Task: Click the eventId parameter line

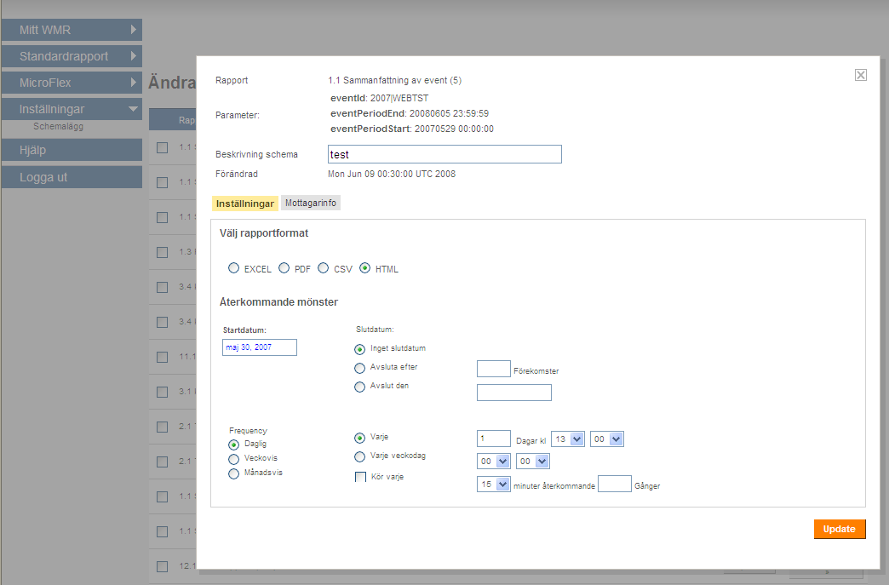Action: tap(379, 98)
